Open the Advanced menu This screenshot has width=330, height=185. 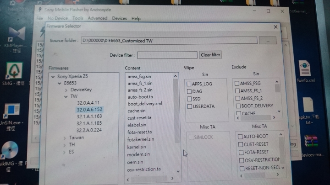tap(98, 18)
